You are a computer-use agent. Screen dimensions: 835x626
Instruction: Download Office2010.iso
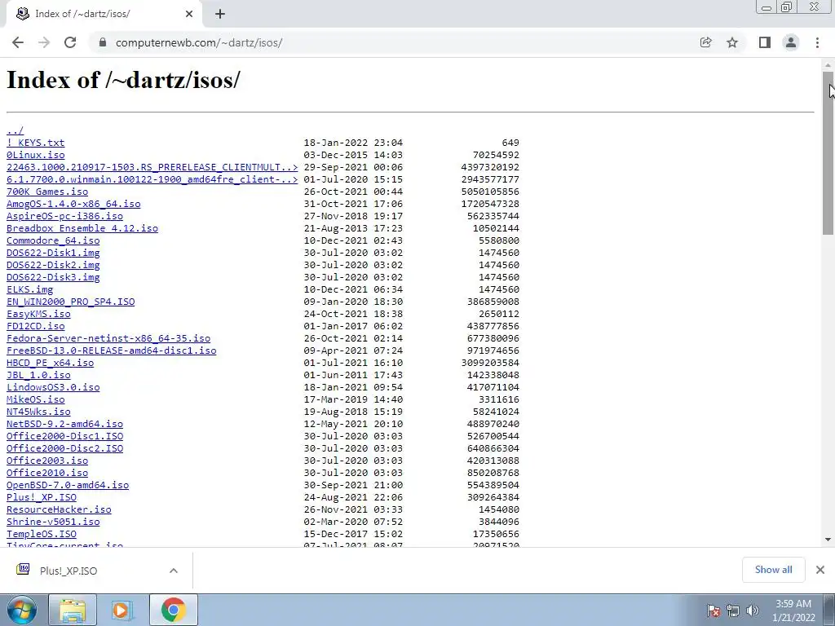click(x=47, y=474)
